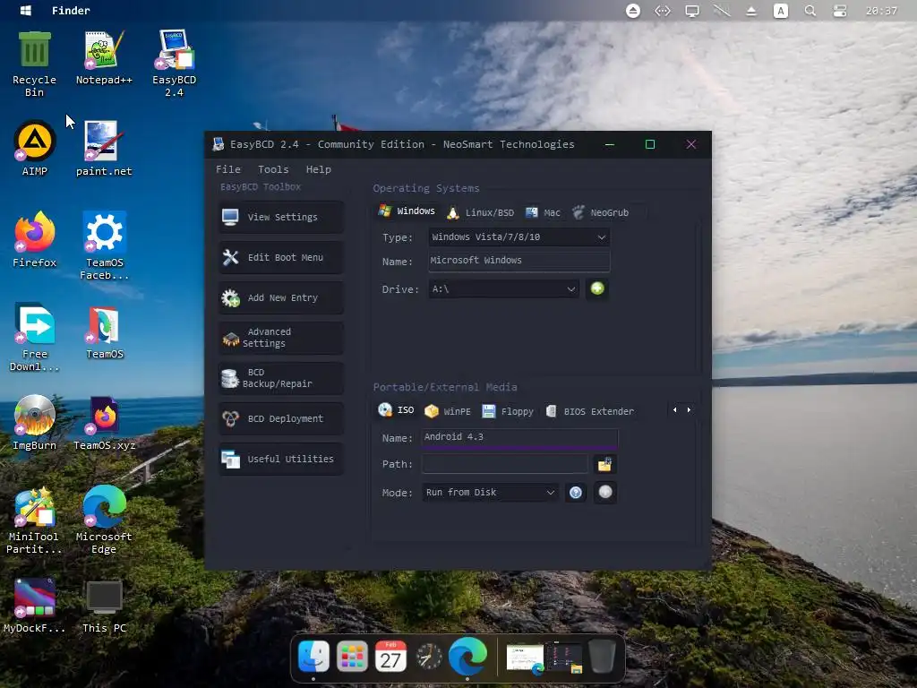The image size is (917, 688).
Task: Open Microsoft Edge from the dock
Action: pyautogui.click(x=467, y=656)
